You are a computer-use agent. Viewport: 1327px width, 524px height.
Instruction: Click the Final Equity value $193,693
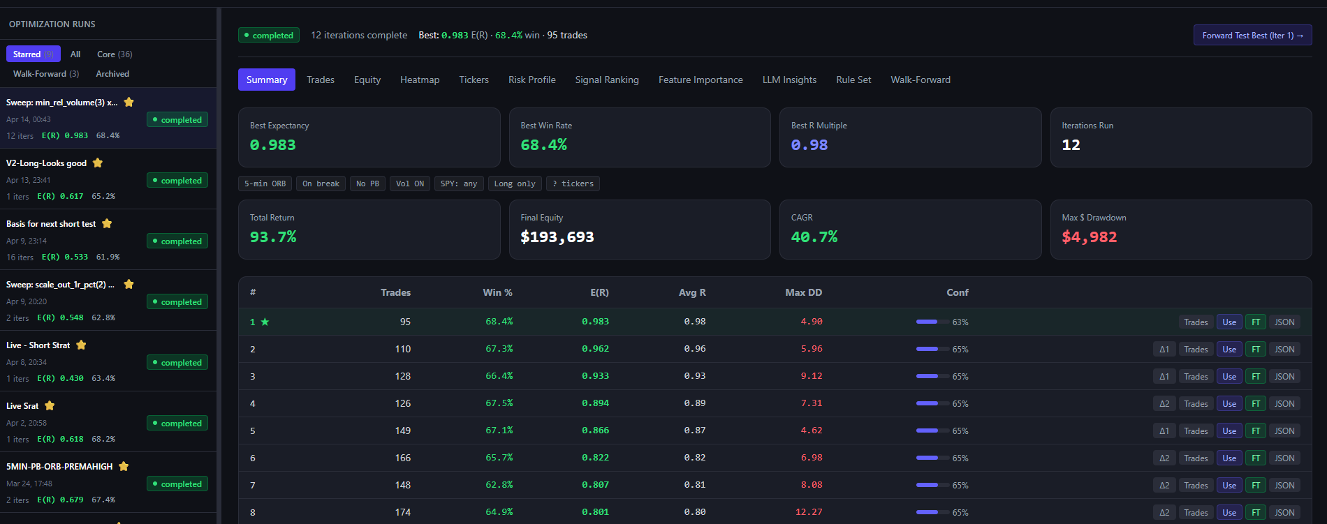coord(557,237)
